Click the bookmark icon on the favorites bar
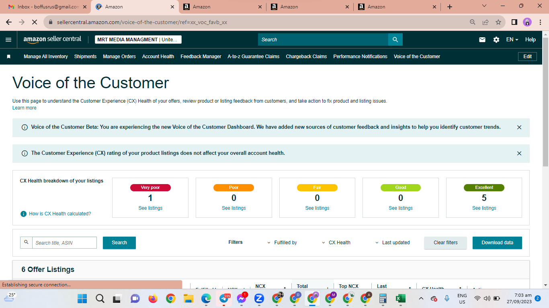Viewport: 549px width, 308px height. (x=9, y=57)
